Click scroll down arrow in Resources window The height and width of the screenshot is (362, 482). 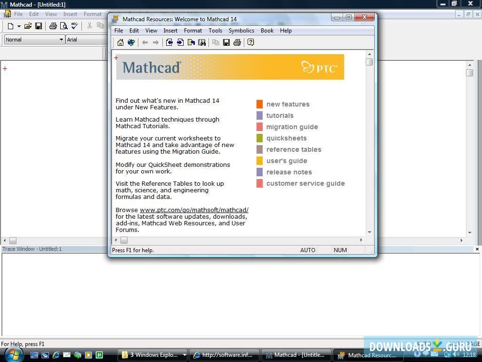[369, 232]
